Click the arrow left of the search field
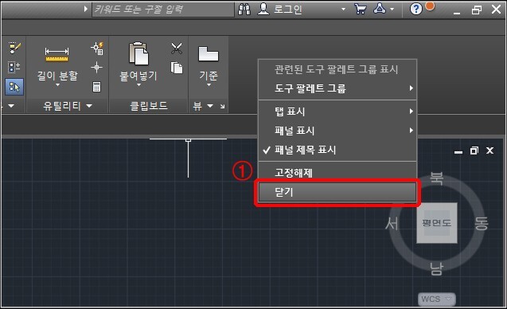This screenshot has height=309, width=507. (x=85, y=9)
